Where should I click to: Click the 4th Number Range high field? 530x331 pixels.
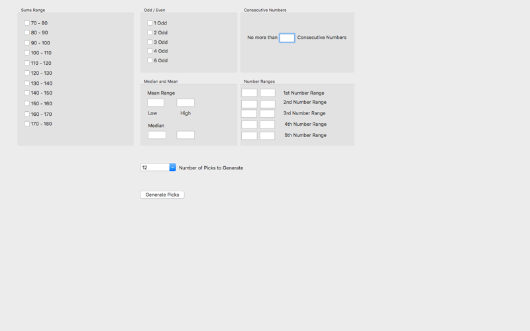[x=268, y=124]
